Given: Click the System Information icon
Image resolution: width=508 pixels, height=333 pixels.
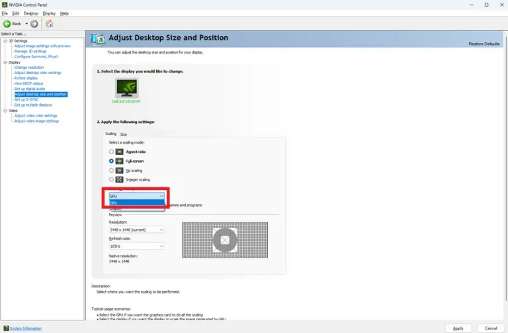Looking at the screenshot, I should coord(6,328).
